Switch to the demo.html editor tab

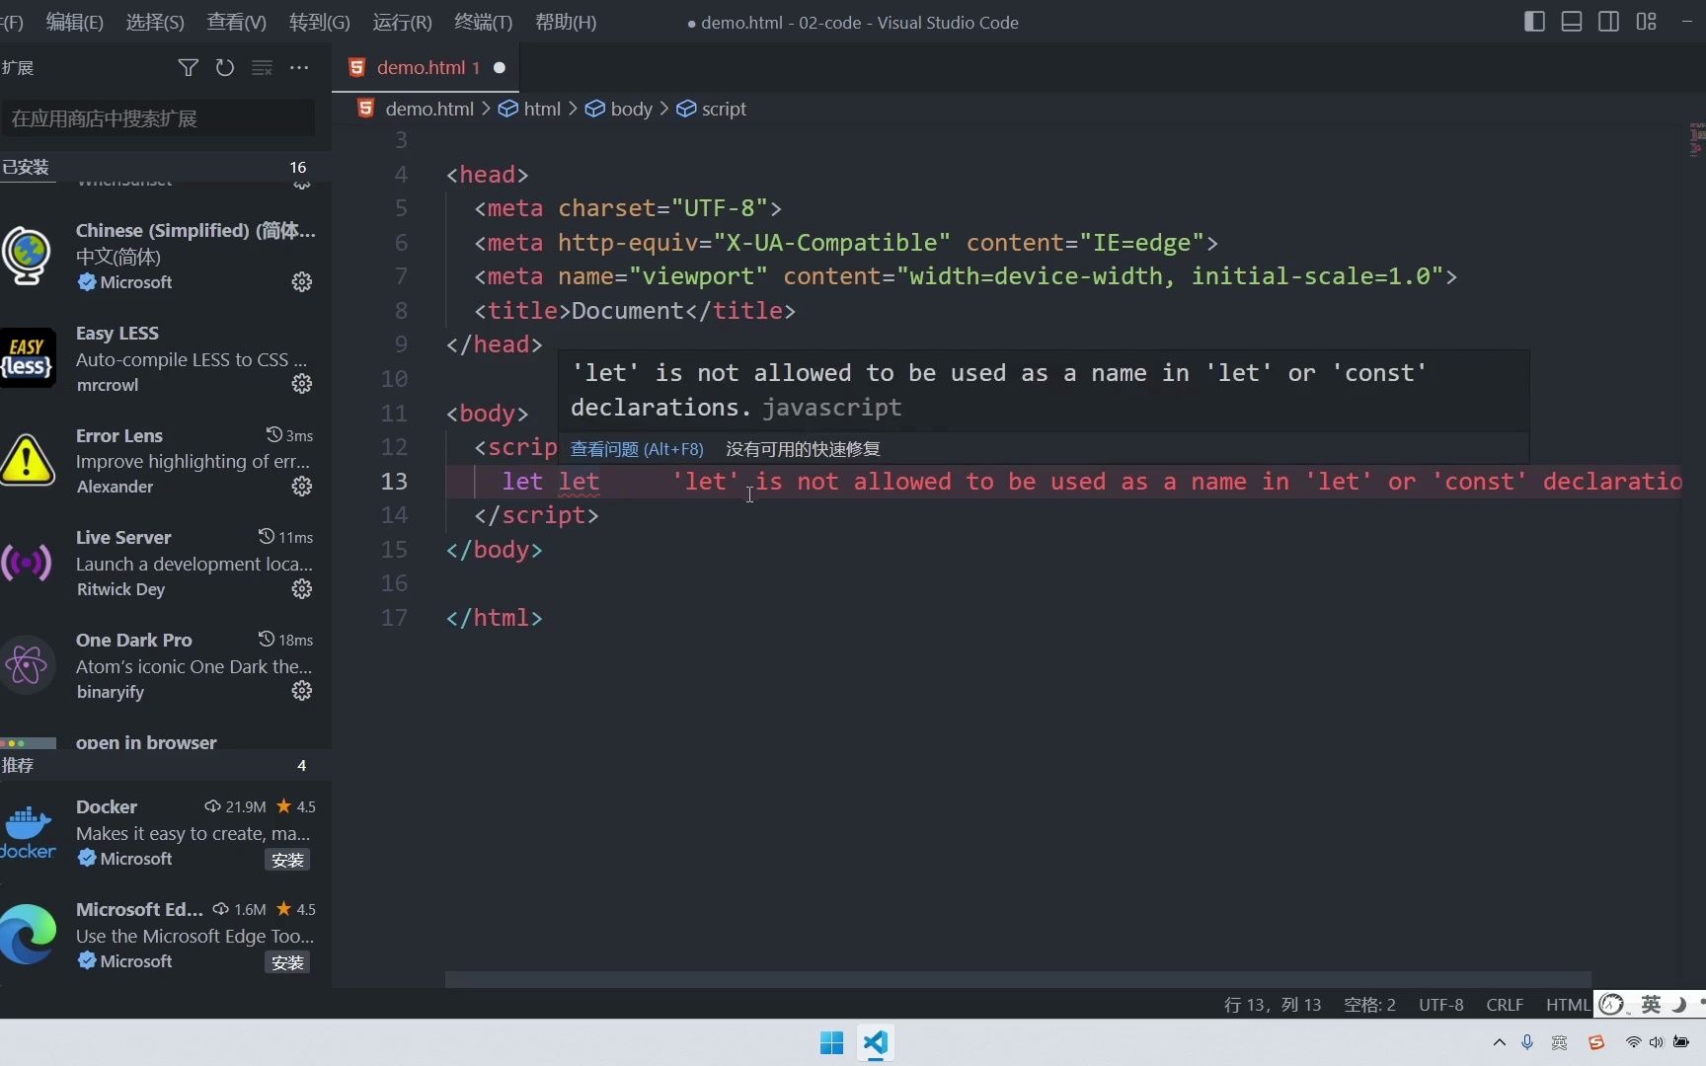tap(426, 67)
